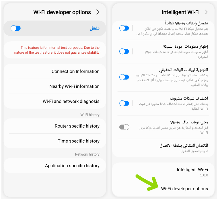Toggle real-time data priority switch
Image resolution: width=218 pixels, height=200 pixels.
[x=124, y=77]
